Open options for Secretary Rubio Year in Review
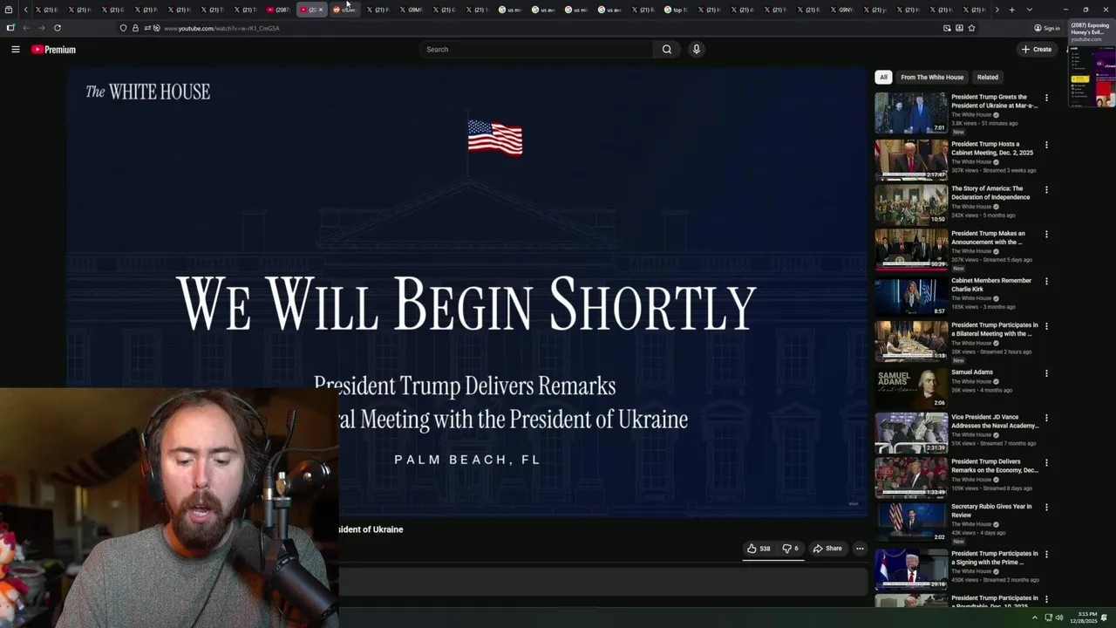The height and width of the screenshot is (628, 1116). click(x=1046, y=507)
